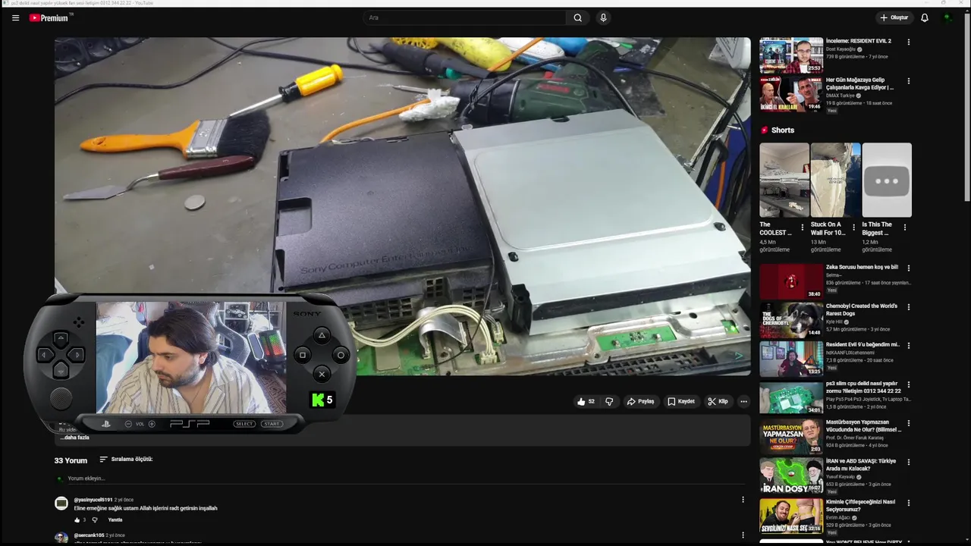Viewport: 971px width, 546px height.
Task: Open more actions three-dot under video
Action: coord(743,401)
